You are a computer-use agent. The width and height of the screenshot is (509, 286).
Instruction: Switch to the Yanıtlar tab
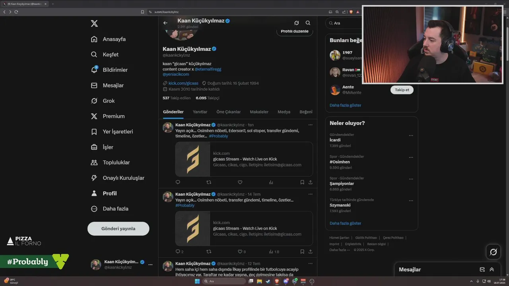pos(200,112)
